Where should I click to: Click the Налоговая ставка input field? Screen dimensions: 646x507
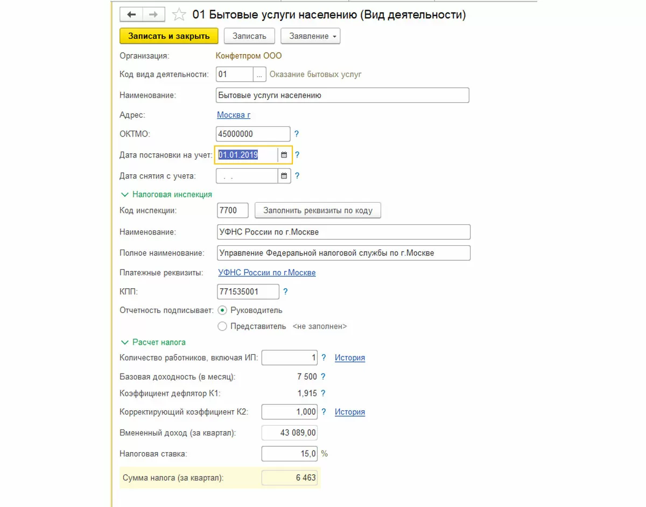tap(289, 454)
